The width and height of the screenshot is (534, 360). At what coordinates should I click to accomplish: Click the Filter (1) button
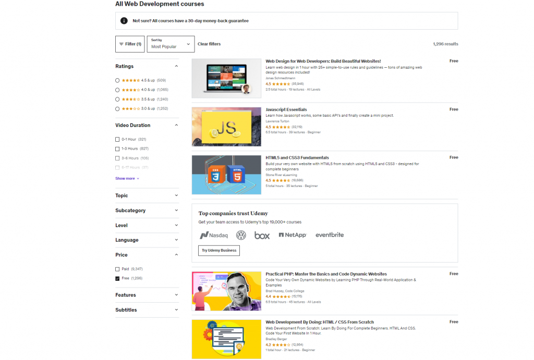point(130,44)
